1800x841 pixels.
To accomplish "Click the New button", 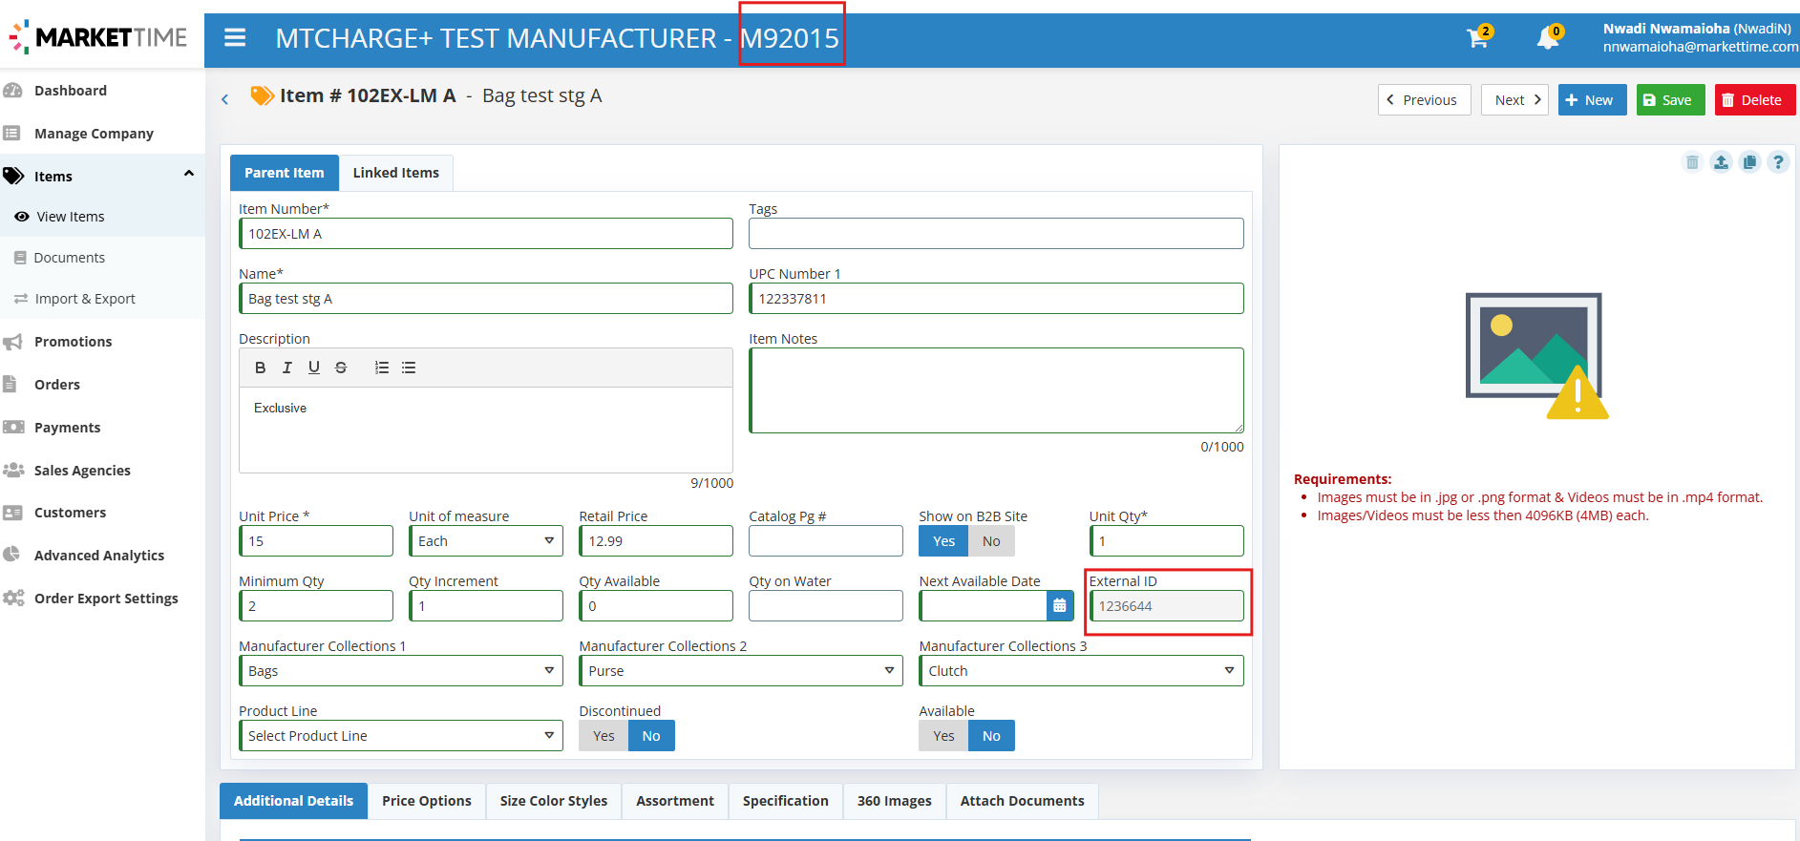I will coord(1592,100).
